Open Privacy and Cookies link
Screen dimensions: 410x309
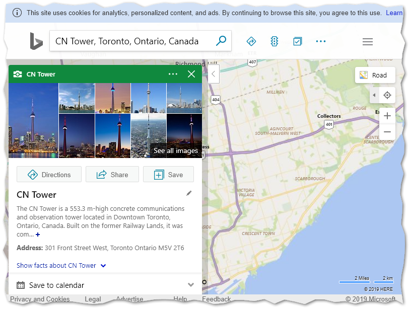tap(40, 299)
